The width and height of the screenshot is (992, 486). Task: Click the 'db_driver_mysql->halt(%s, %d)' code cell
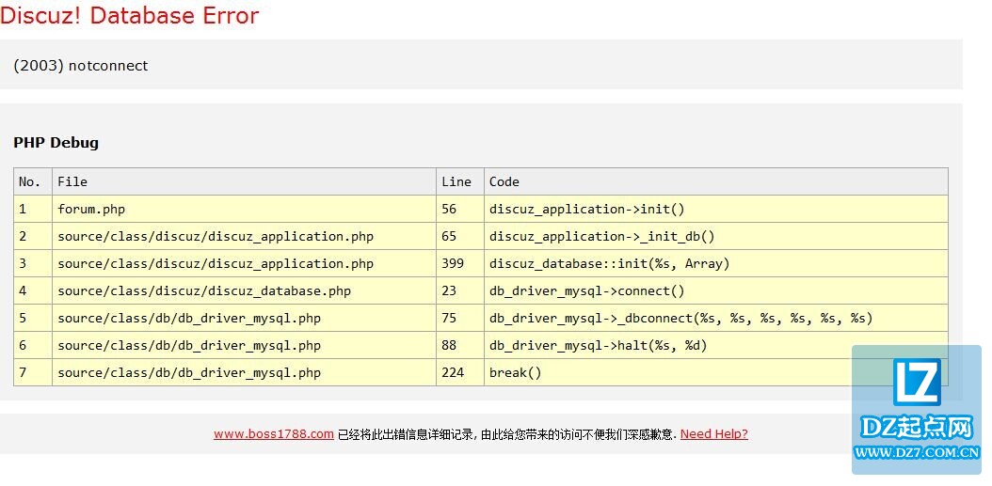click(x=716, y=345)
